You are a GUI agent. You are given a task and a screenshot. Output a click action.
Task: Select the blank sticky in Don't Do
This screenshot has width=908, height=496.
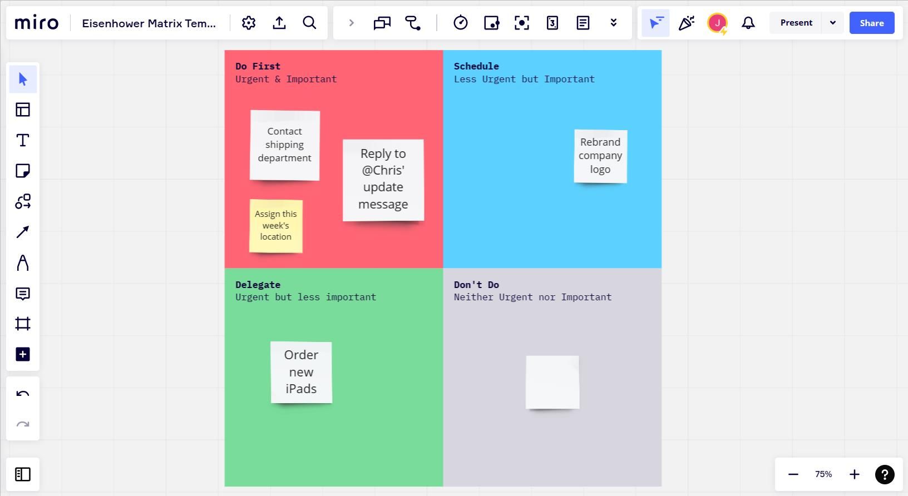552,383
